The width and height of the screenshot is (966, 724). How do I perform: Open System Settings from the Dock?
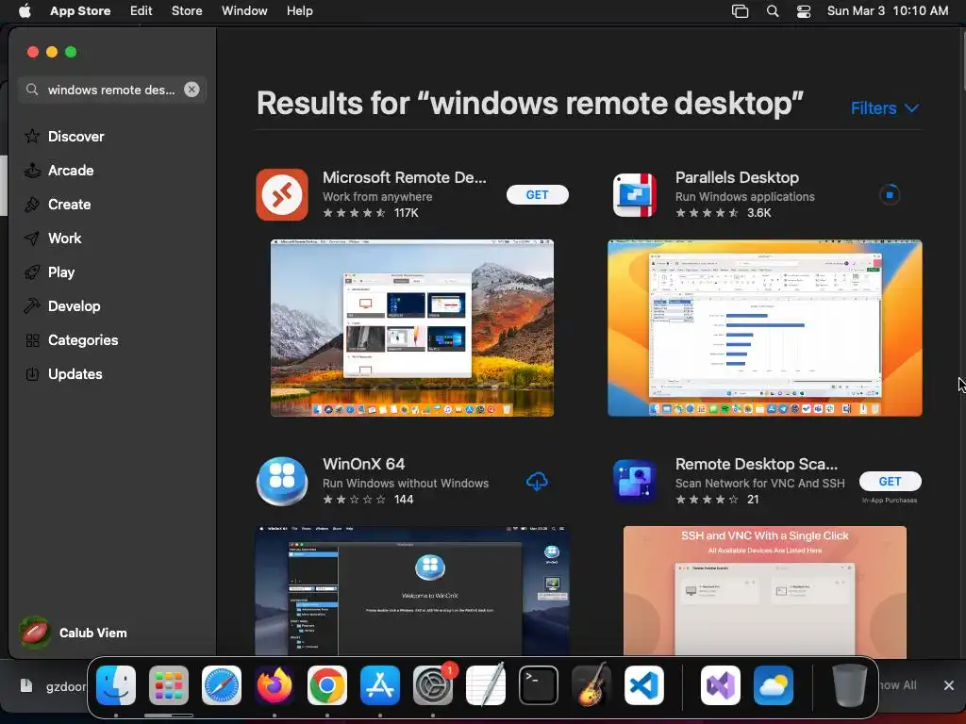(433, 685)
